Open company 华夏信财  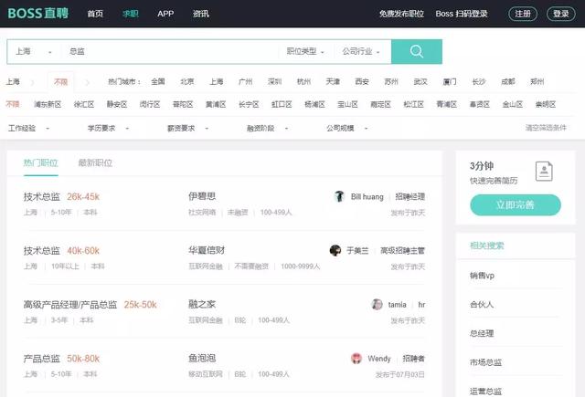click(x=207, y=250)
